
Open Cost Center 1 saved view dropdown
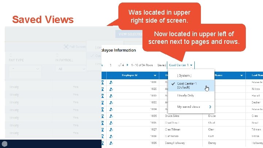pos(181,65)
